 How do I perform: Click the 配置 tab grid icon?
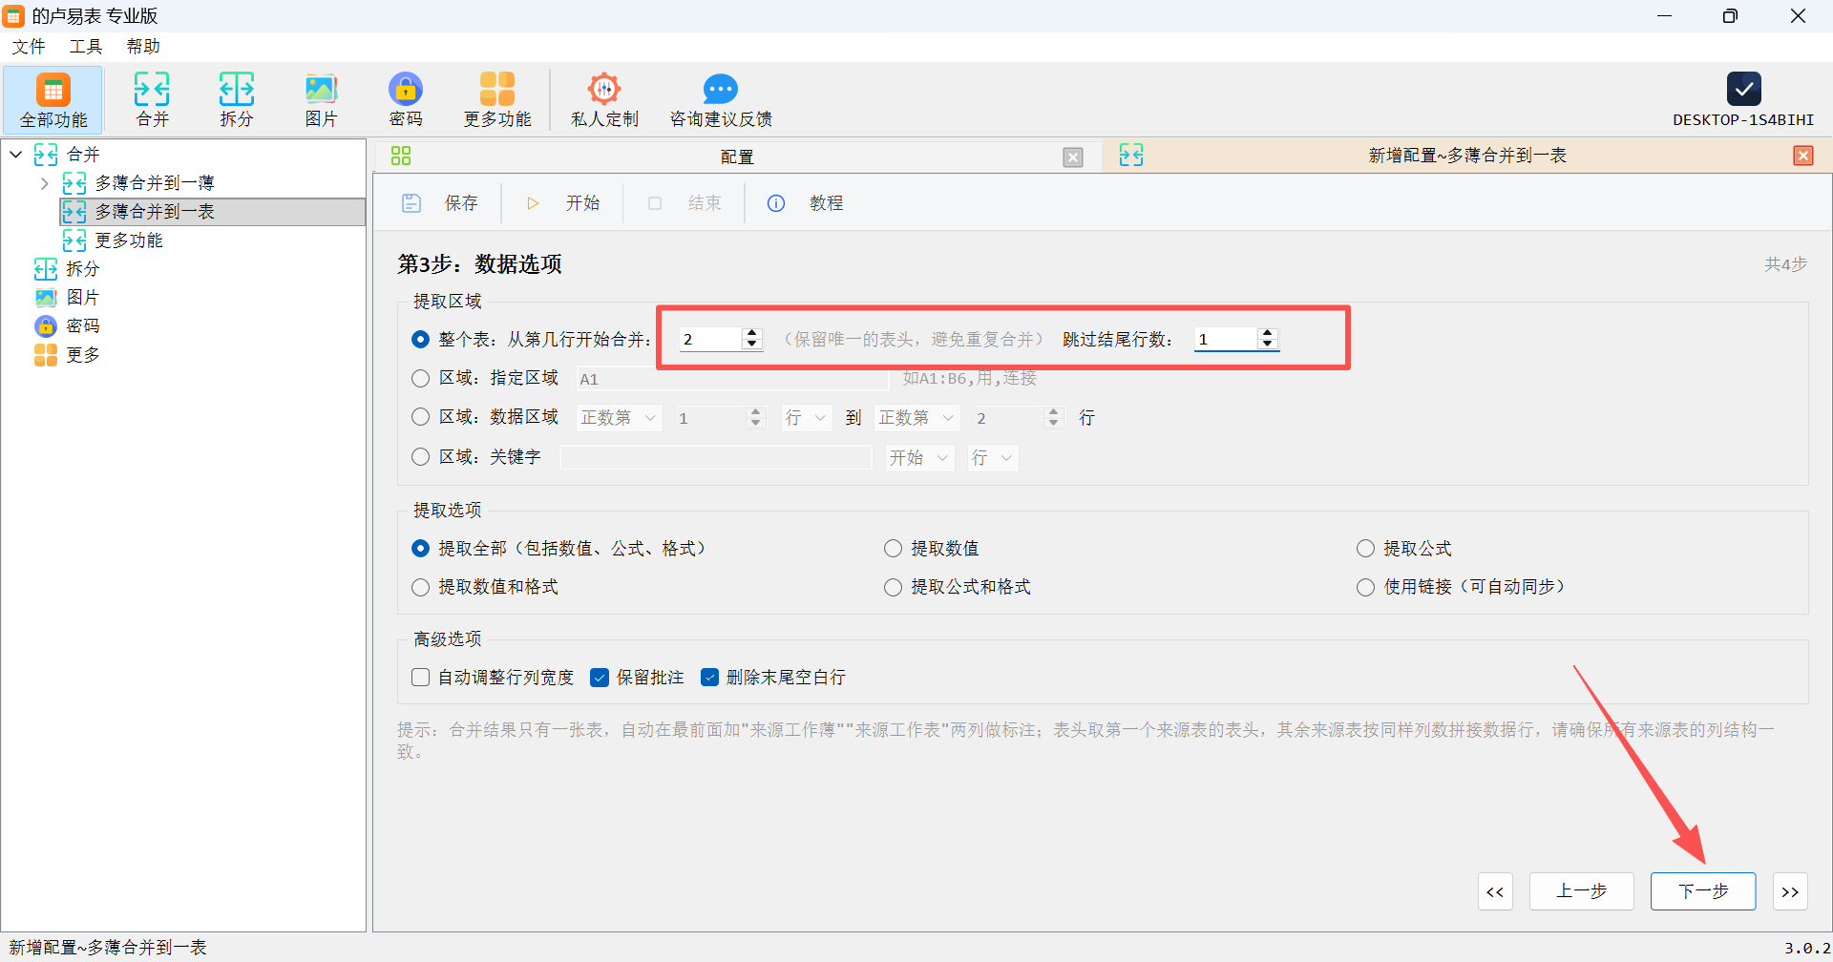pos(401,156)
